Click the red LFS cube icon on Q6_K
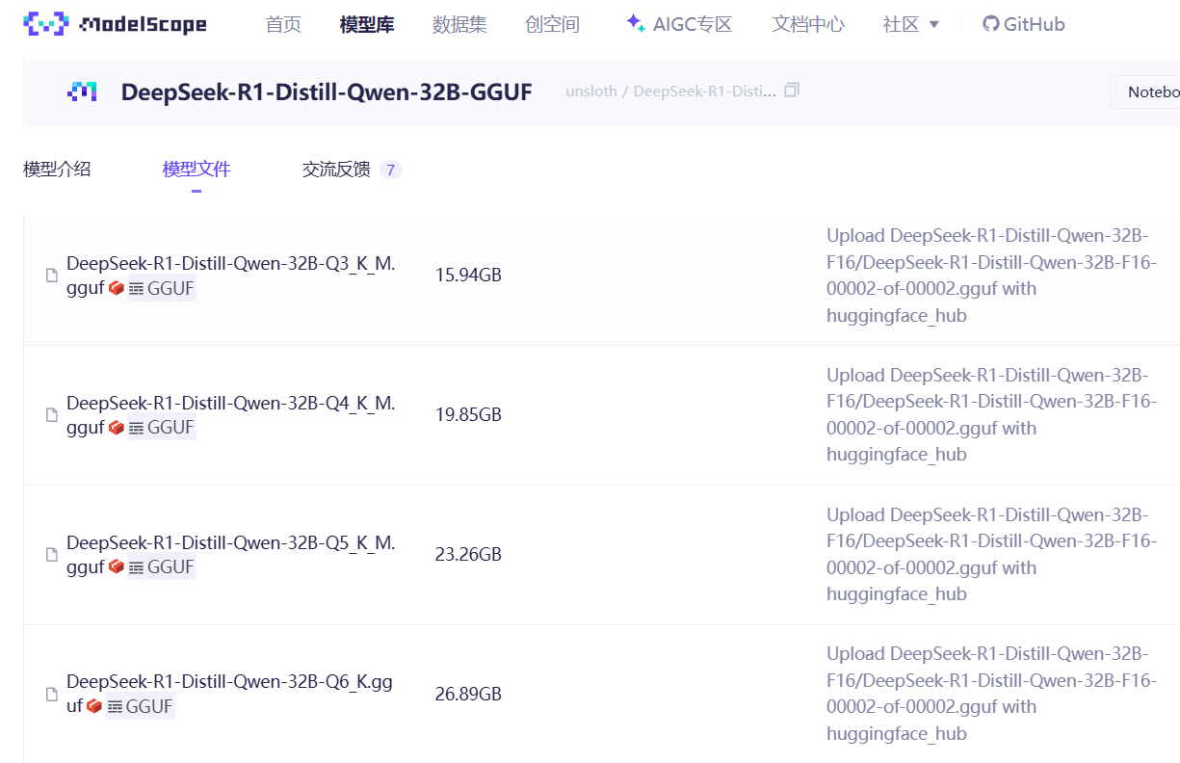The image size is (1180, 763). pos(94,706)
